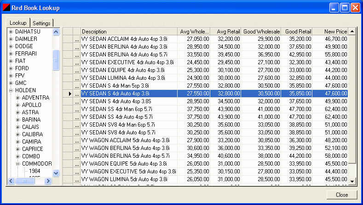Select the Lookup tab
The height and width of the screenshot is (205, 363).
(x=18, y=23)
